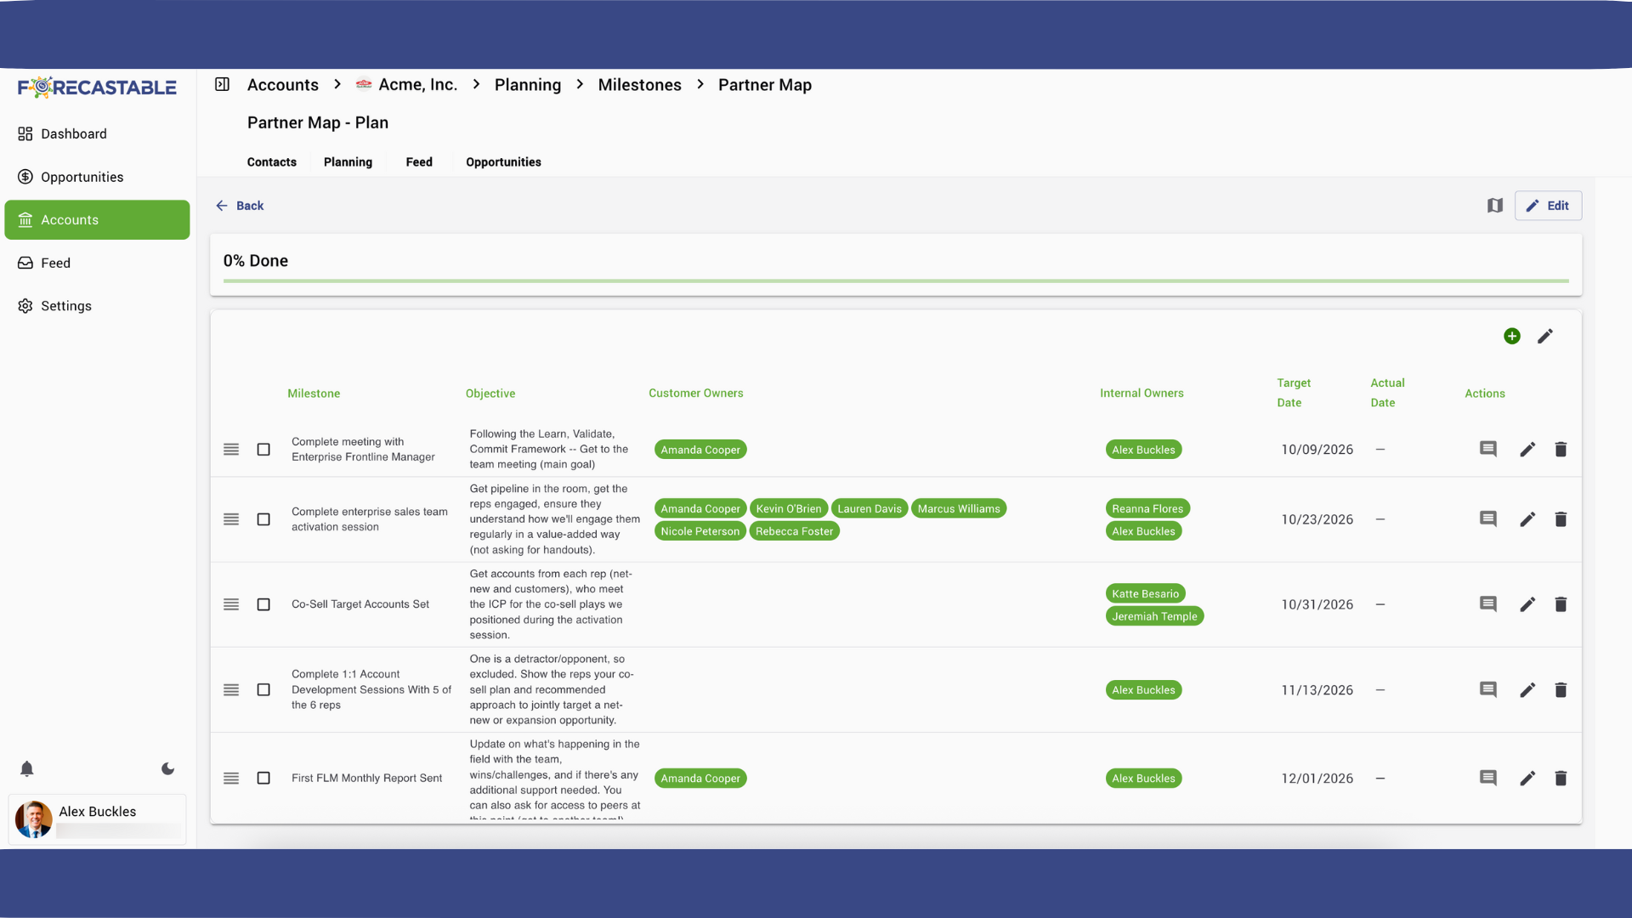Click the 0% Done progress bar

point(895,280)
